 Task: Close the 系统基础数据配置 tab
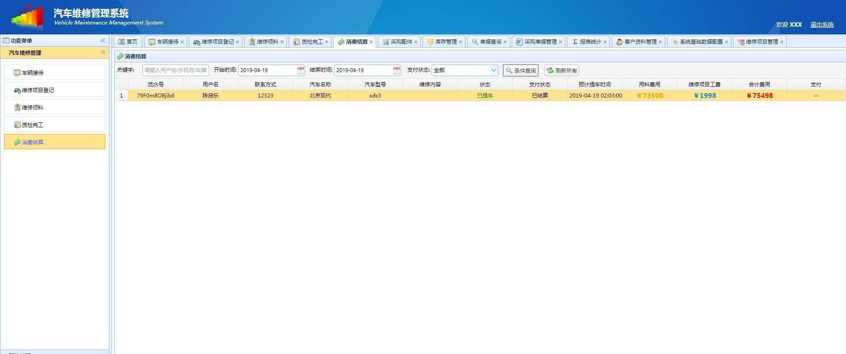coord(726,42)
